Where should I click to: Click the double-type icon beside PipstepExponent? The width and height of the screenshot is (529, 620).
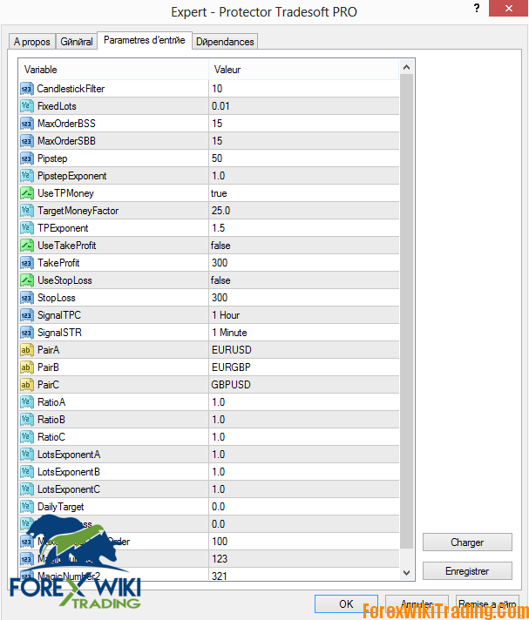(x=26, y=176)
